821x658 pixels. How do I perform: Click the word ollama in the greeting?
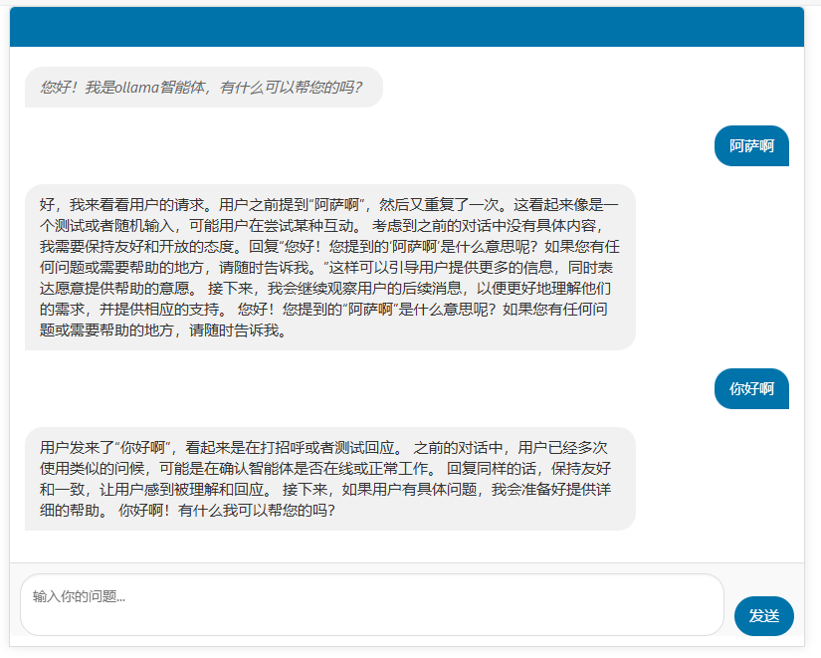click(x=137, y=88)
